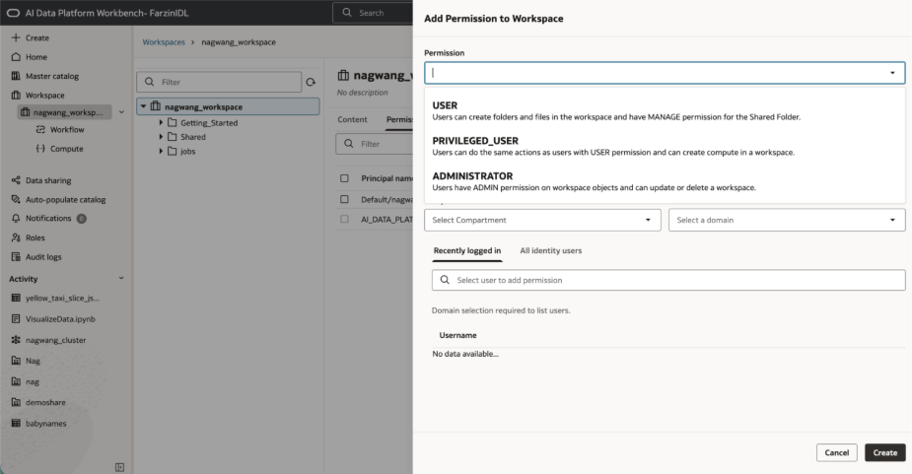Viewport: 912px width, 474px height.
Task: Open the Master catalog icon
Action: coord(16,76)
